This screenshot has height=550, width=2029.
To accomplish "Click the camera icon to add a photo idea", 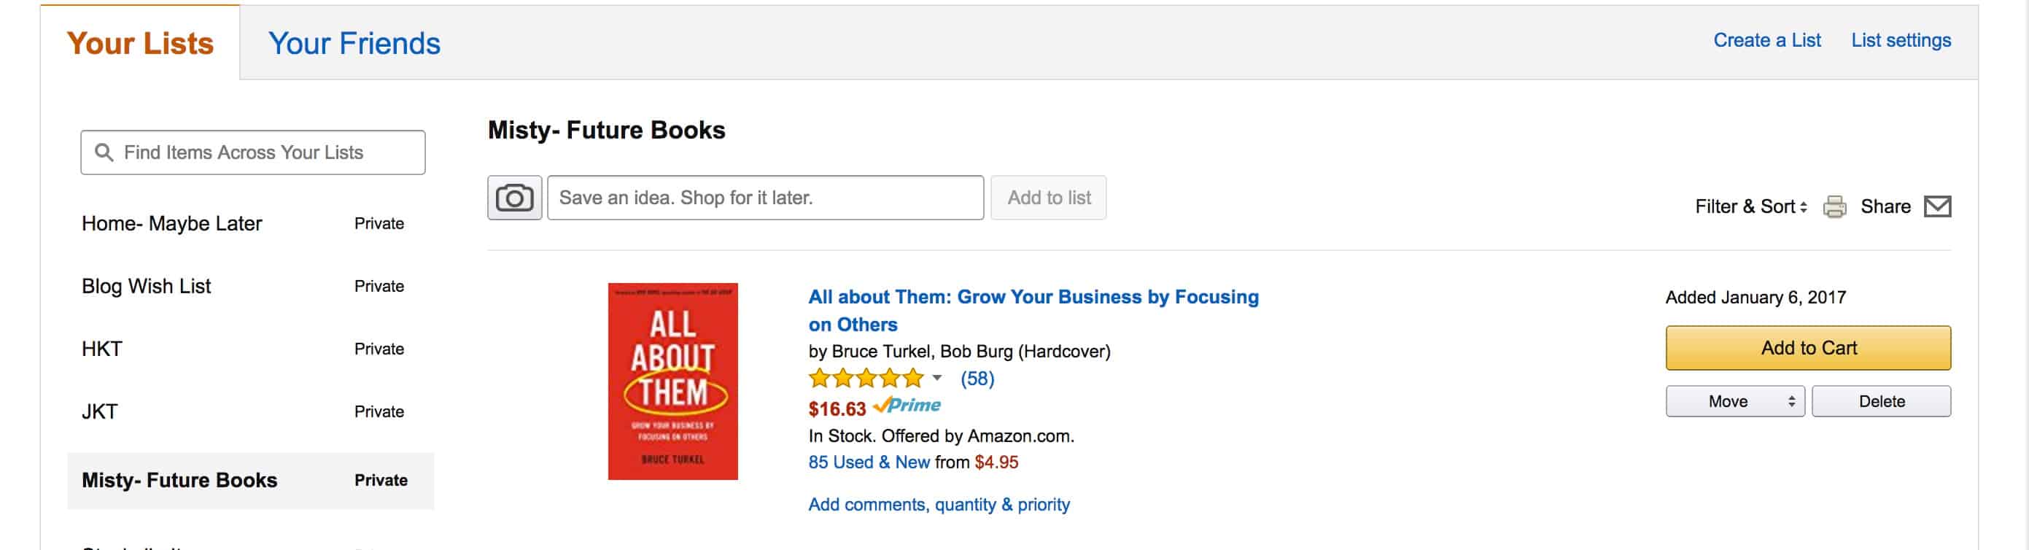I will click(x=514, y=198).
